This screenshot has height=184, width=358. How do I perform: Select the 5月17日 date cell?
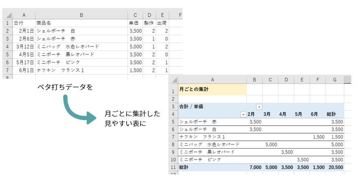pos(24,62)
